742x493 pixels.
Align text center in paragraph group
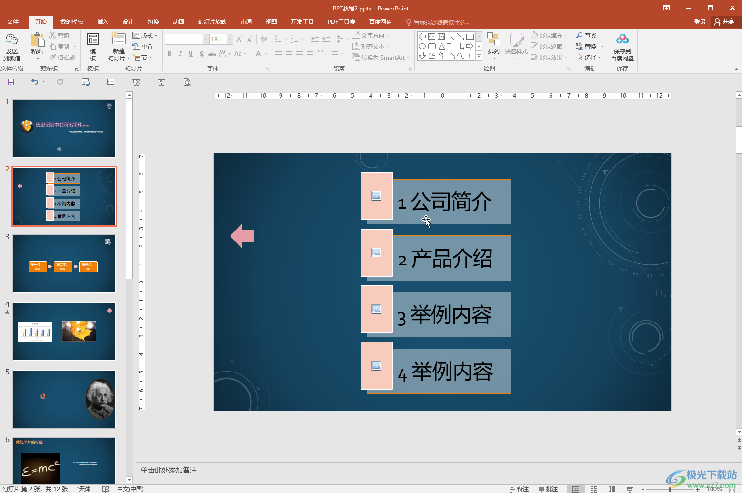pyautogui.click(x=289, y=54)
